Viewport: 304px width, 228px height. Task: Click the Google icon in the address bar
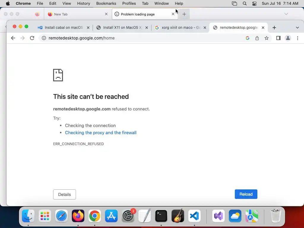click(x=247, y=38)
